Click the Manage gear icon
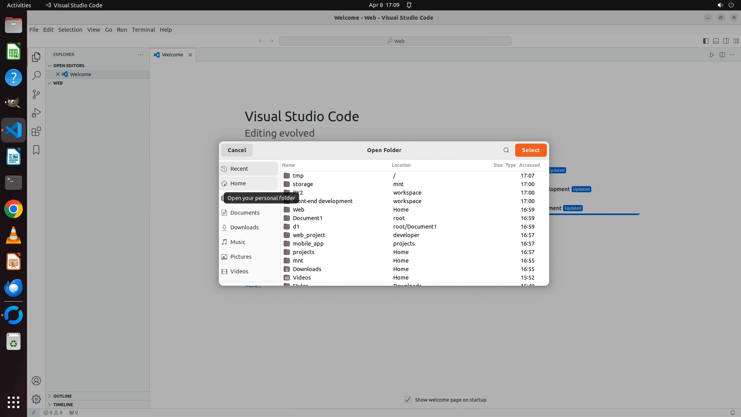The height and width of the screenshot is (417, 741). pyautogui.click(x=36, y=399)
